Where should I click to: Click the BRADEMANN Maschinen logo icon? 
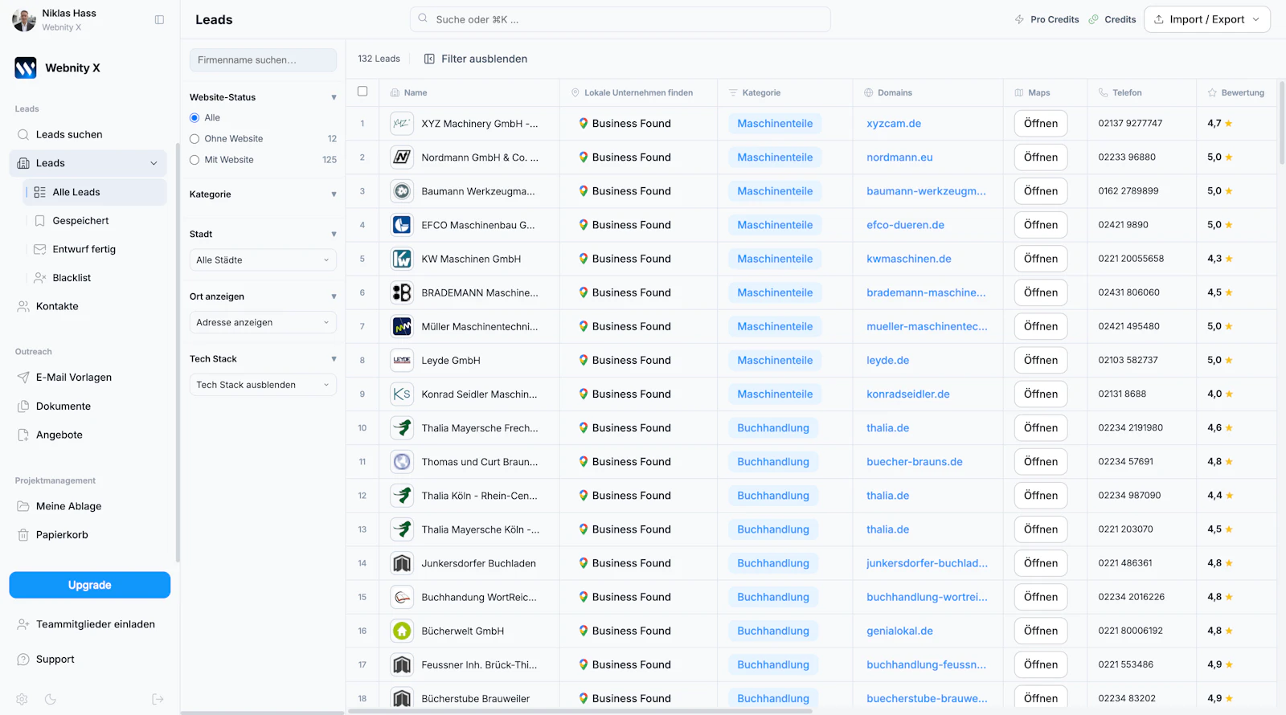402,292
